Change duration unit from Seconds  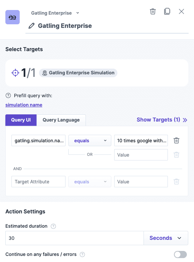pyautogui.click(x=166, y=238)
